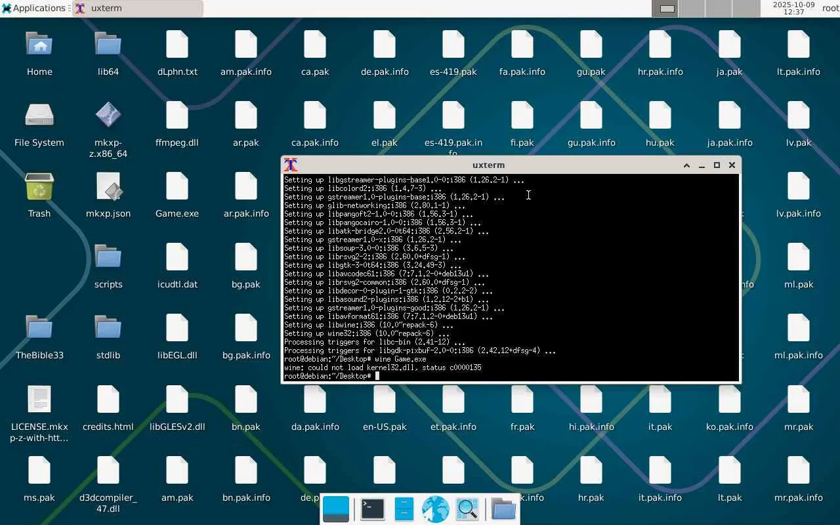Select the TheBible33 folder icon
Screen dimensions: 840x525
39,329
